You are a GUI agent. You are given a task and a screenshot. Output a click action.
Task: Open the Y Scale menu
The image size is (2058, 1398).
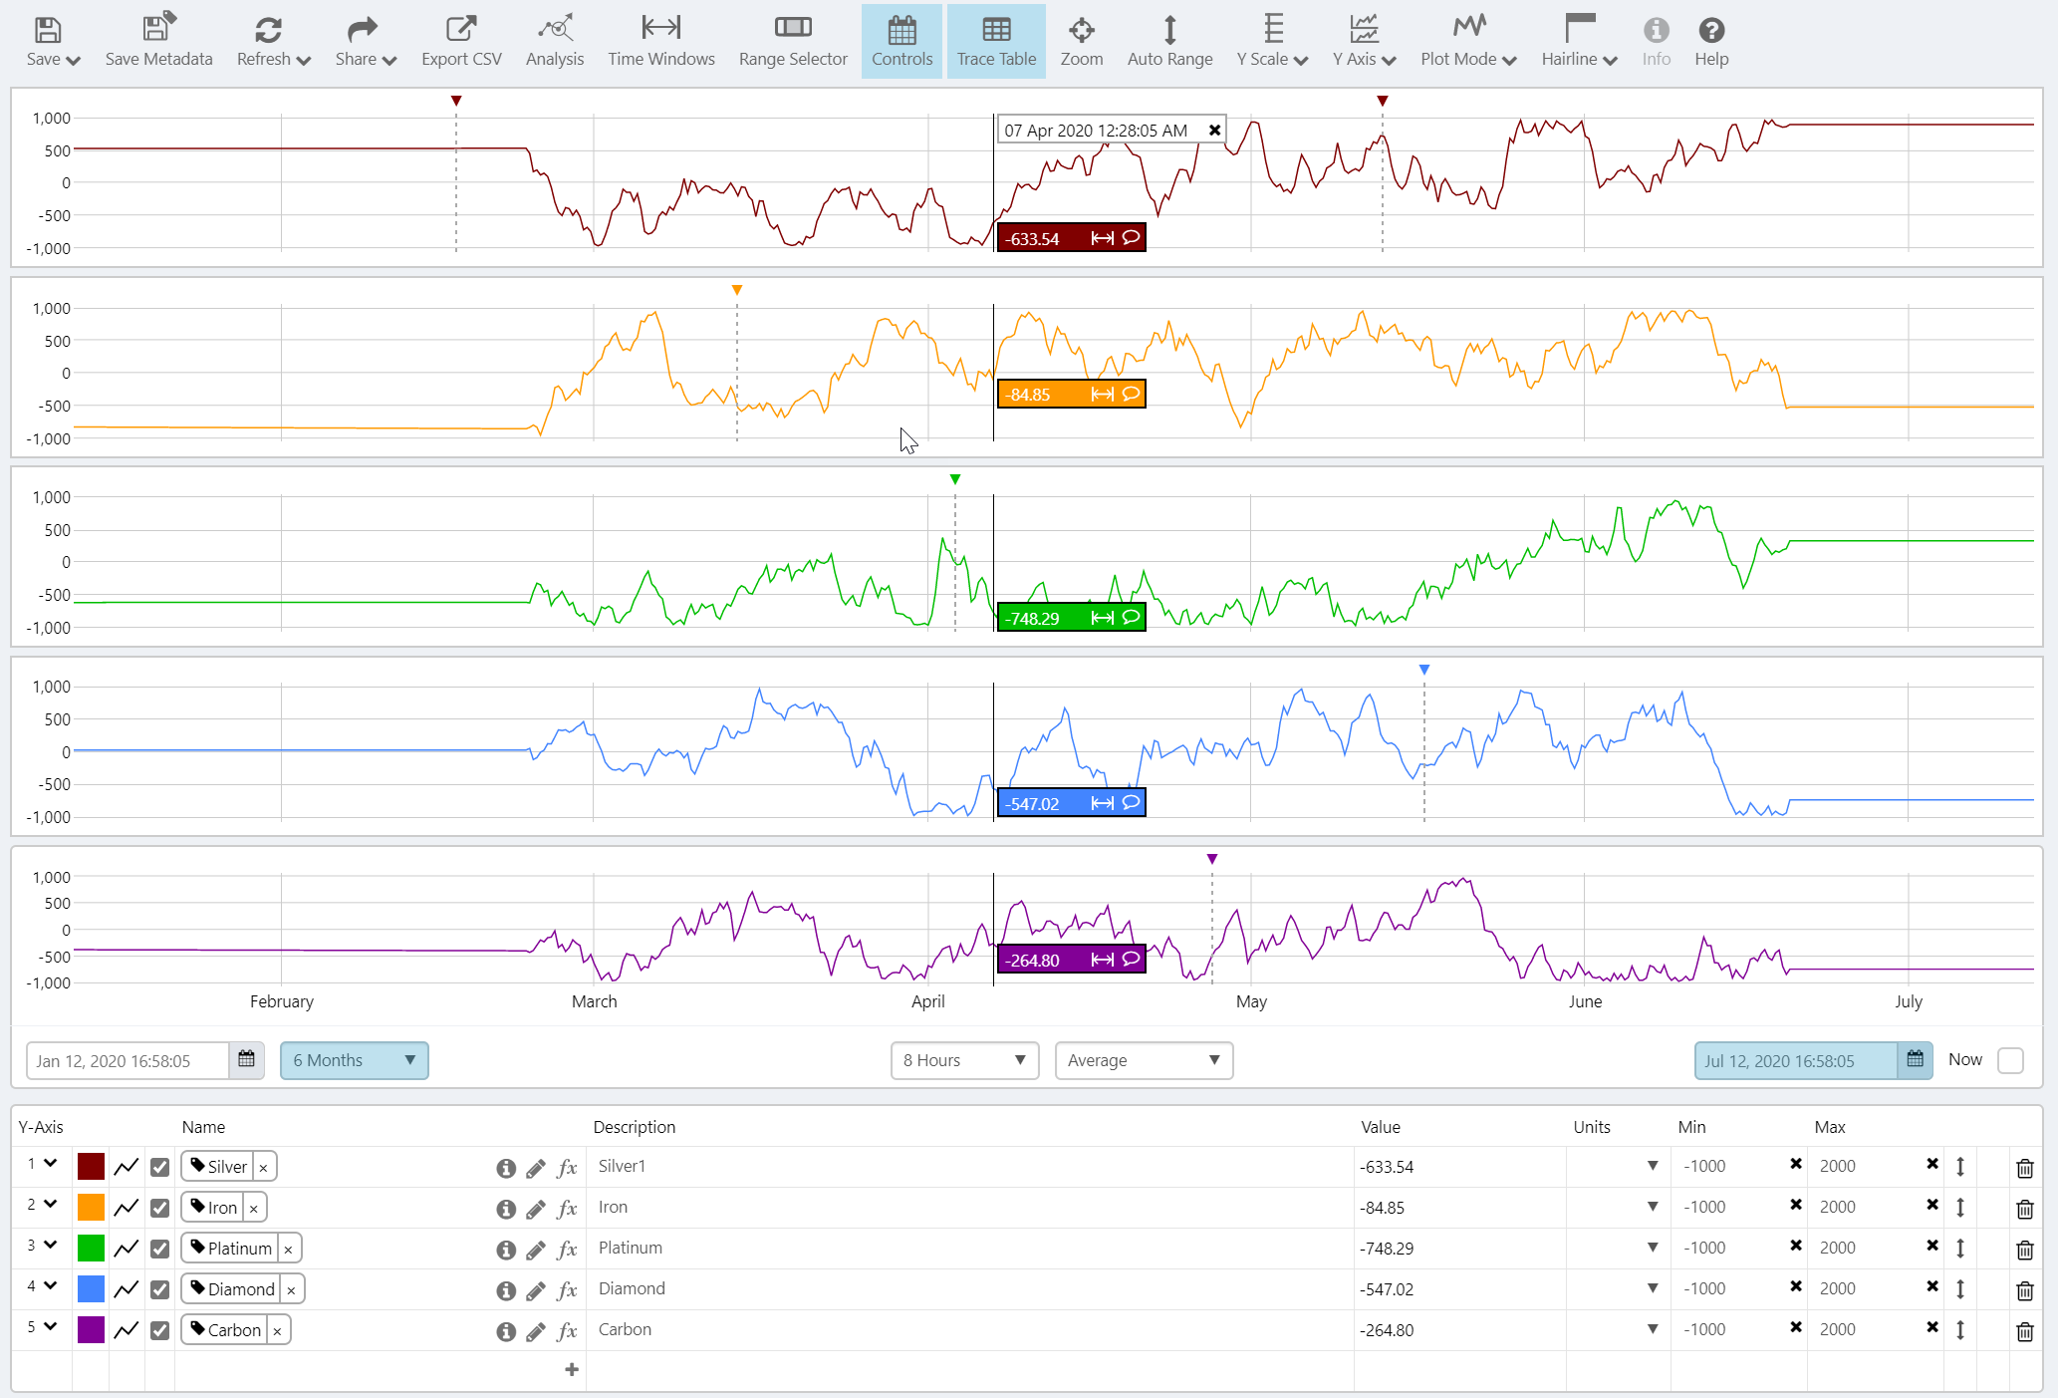pyautogui.click(x=1271, y=41)
